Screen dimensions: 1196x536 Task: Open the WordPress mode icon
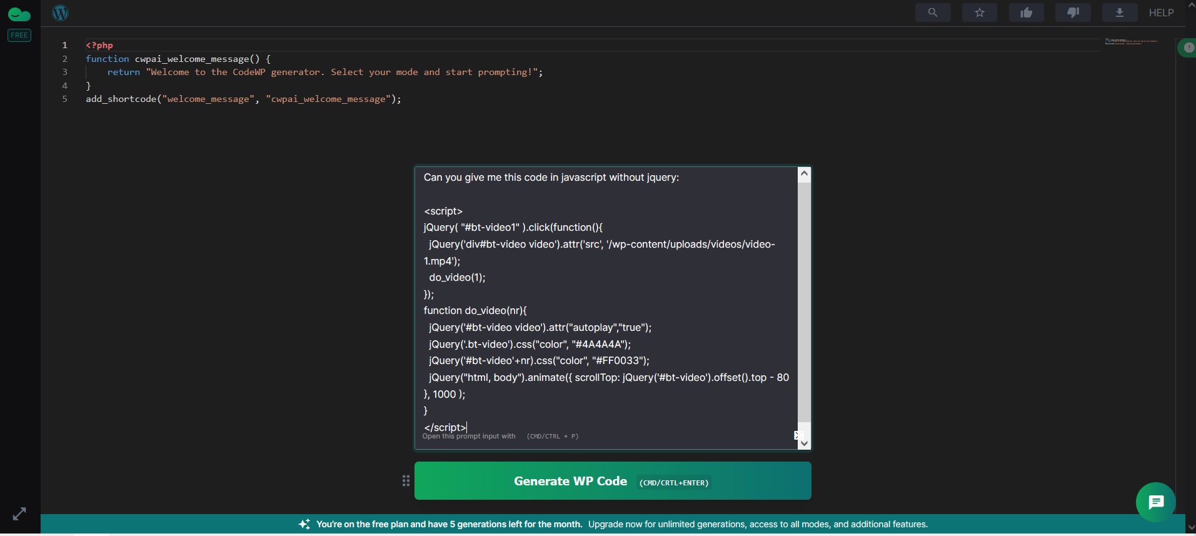point(61,13)
